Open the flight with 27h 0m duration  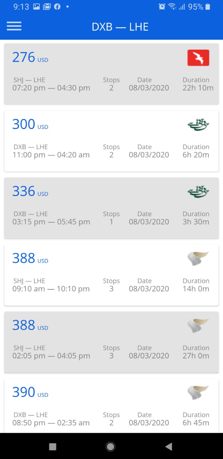[x=112, y=342]
